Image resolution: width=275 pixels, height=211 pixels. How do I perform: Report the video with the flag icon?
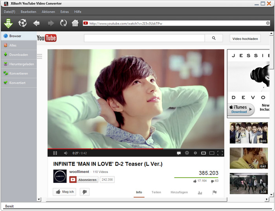click(x=214, y=193)
